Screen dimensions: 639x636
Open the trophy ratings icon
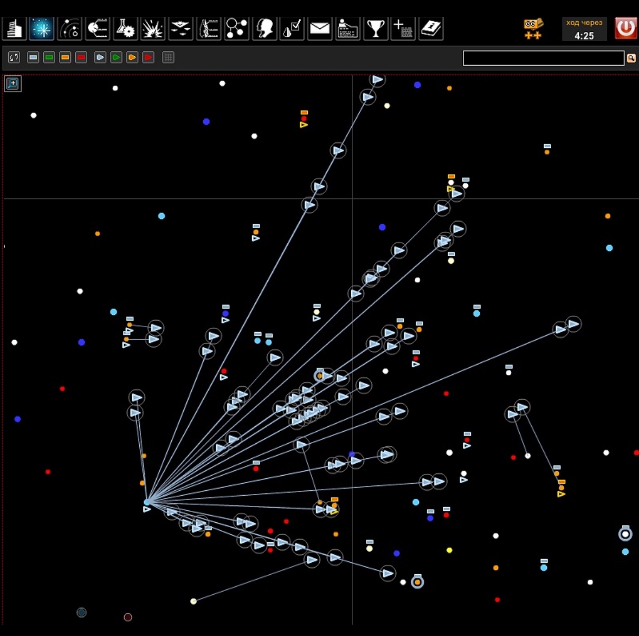pyautogui.click(x=376, y=29)
